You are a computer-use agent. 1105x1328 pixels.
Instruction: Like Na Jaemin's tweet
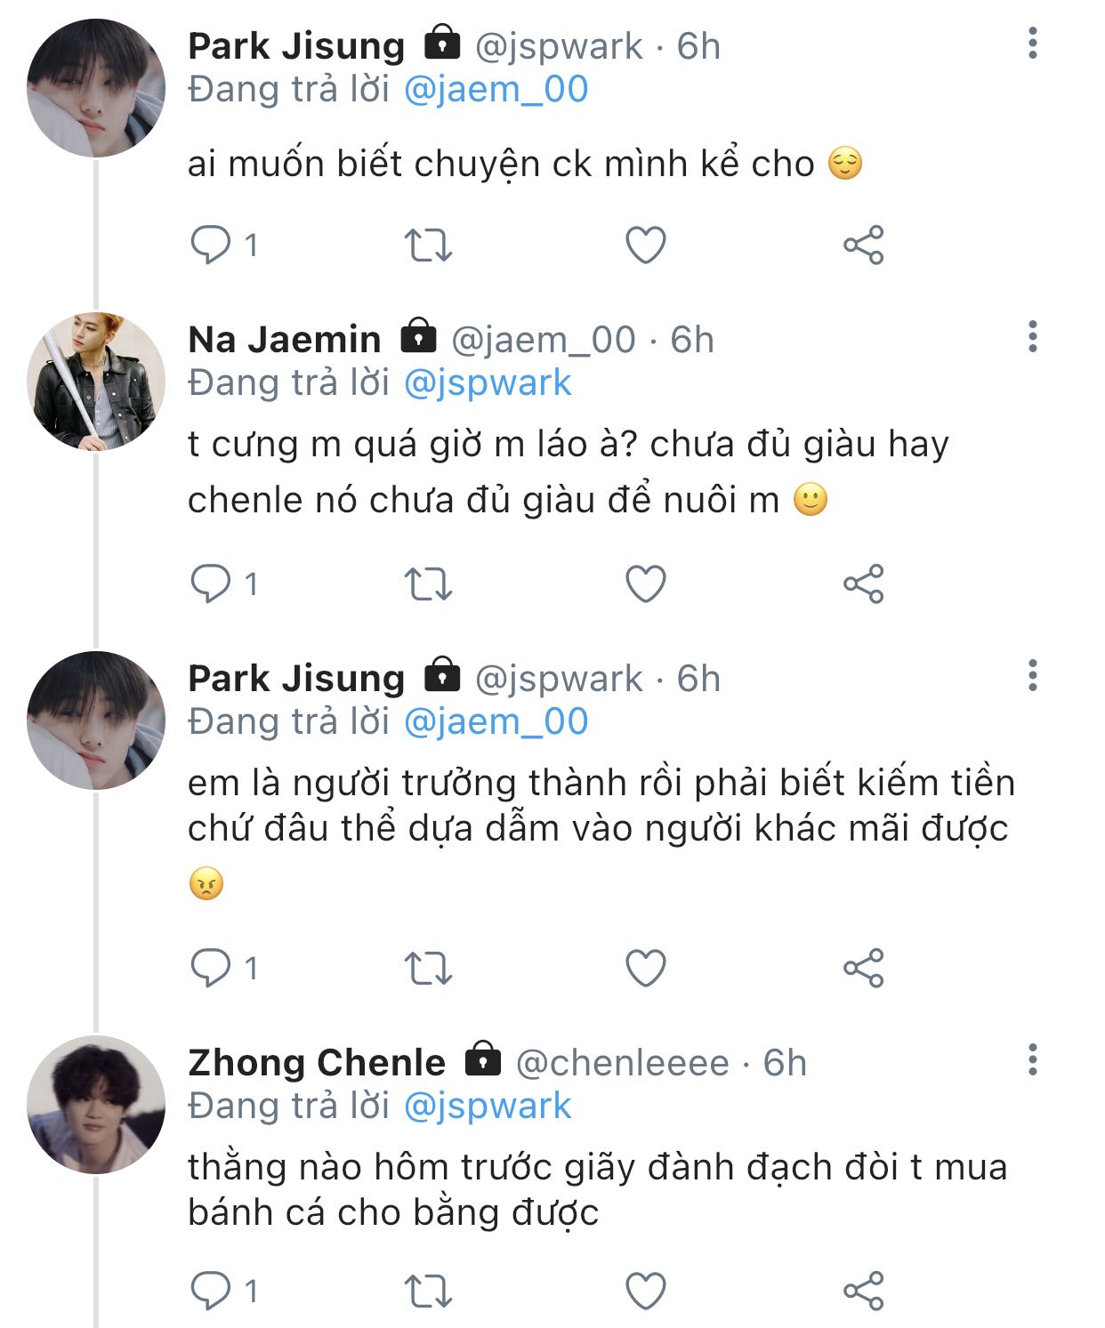(646, 584)
